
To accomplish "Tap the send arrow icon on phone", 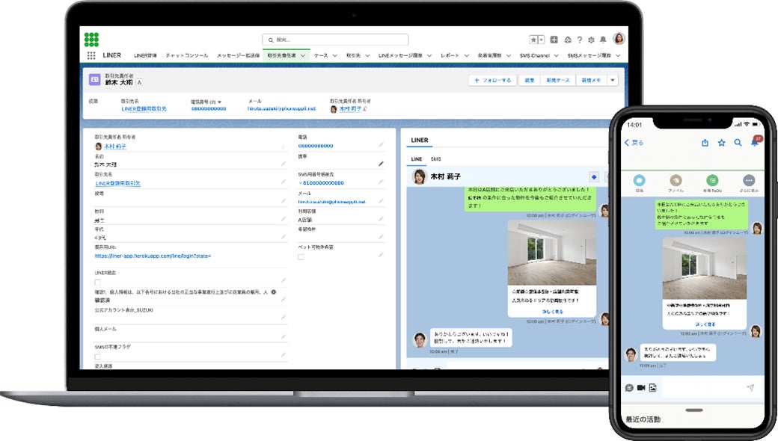I will click(750, 387).
